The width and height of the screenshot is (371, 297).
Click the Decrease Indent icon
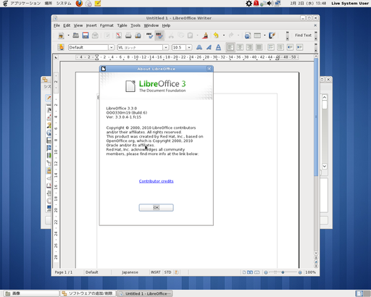(x=290, y=47)
